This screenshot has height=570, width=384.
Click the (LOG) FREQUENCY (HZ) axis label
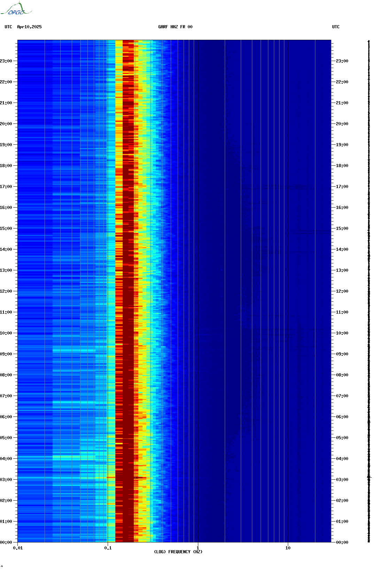[178, 552]
